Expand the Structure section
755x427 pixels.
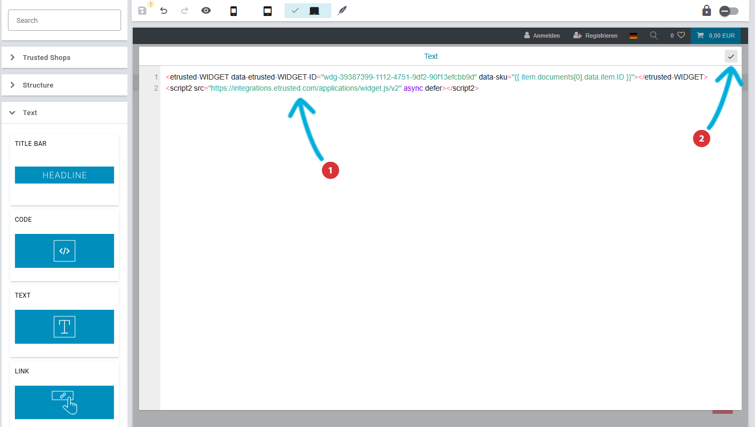[x=65, y=85]
